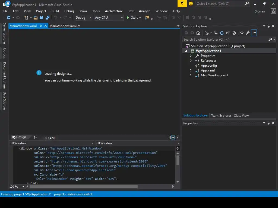
Task: Click the Home icon in Solution Explorer
Action: click(198, 33)
